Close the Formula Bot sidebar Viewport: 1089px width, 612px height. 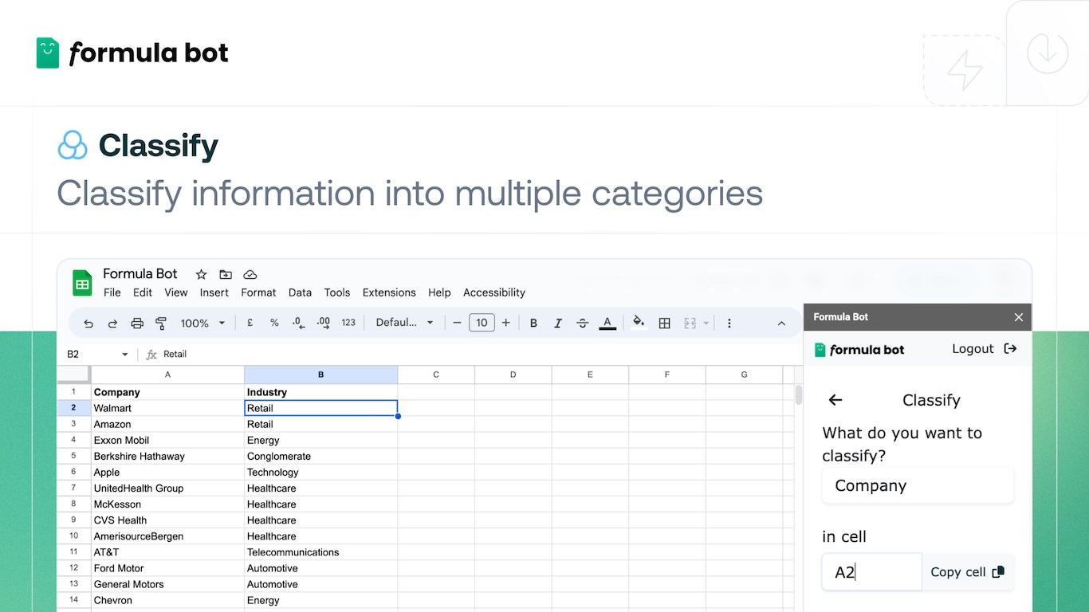(x=1018, y=317)
